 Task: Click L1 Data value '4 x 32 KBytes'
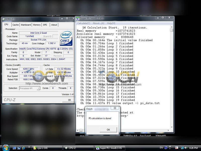click(64, 69)
